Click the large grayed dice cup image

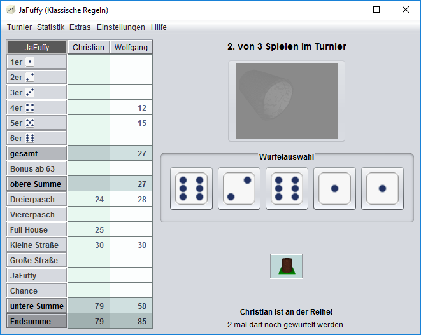tap(286, 101)
